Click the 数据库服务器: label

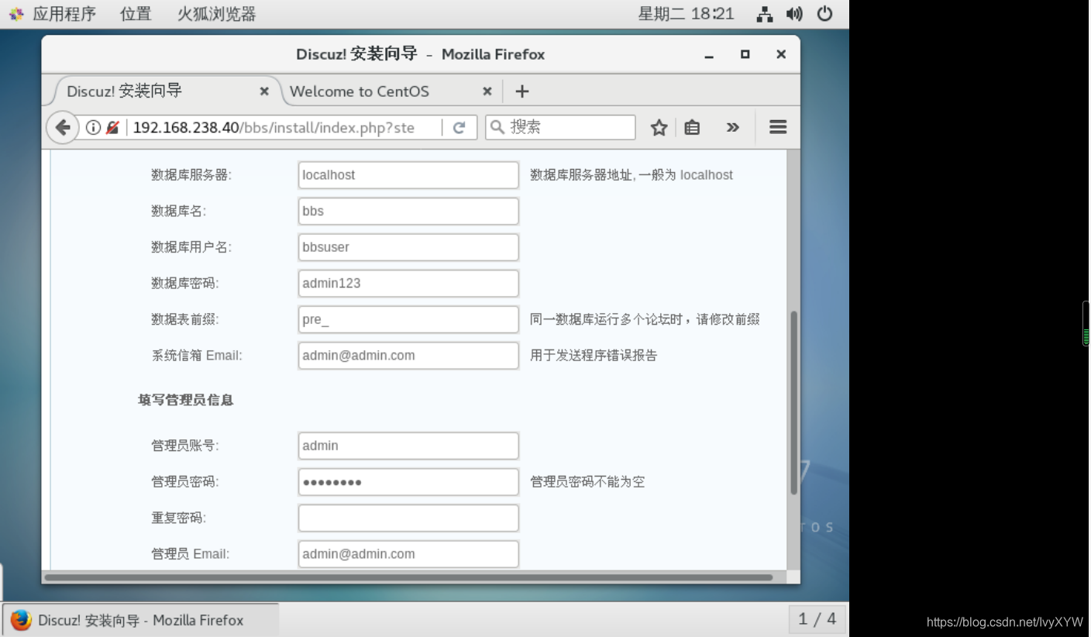click(x=191, y=175)
